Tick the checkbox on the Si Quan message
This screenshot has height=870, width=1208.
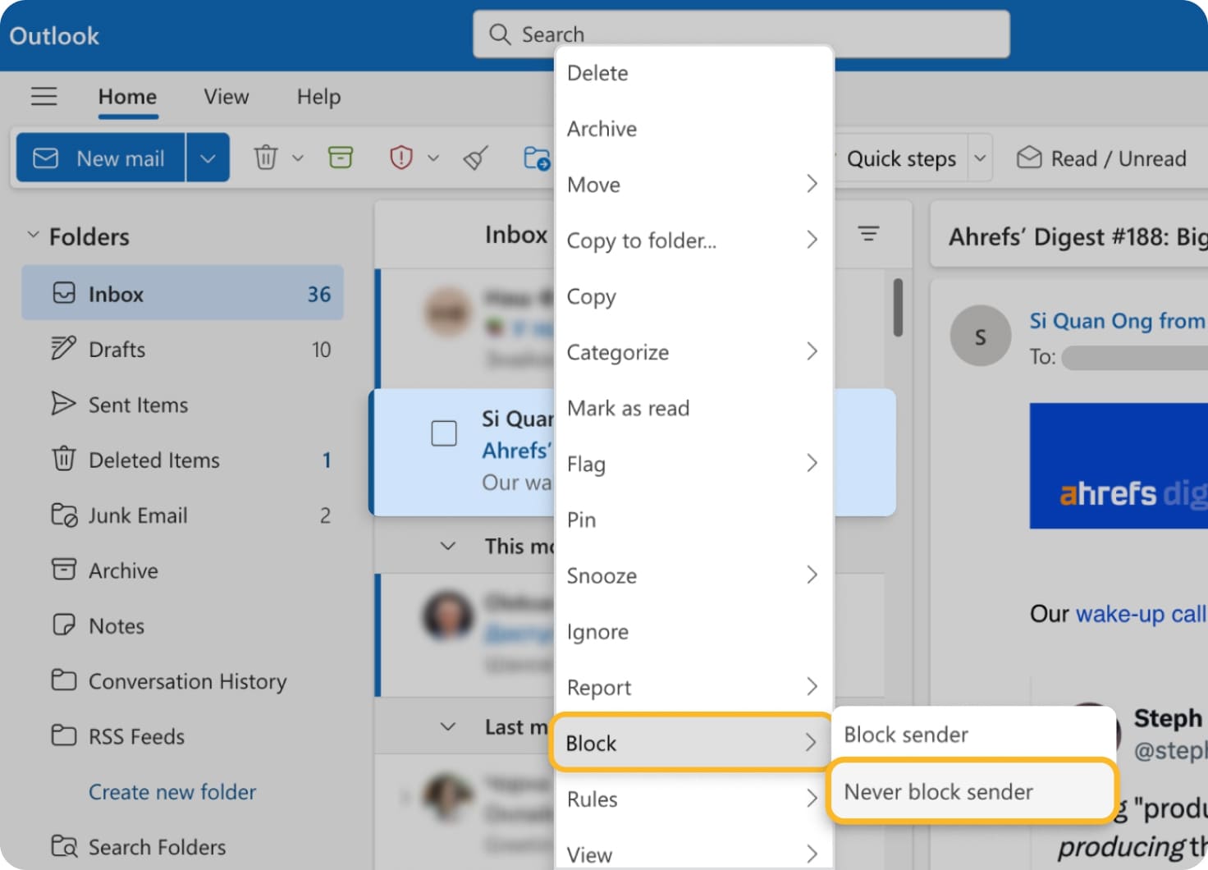point(444,433)
